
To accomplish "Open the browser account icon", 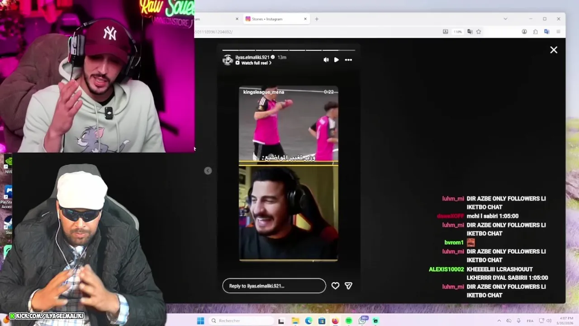I will [x=524, y=32].
